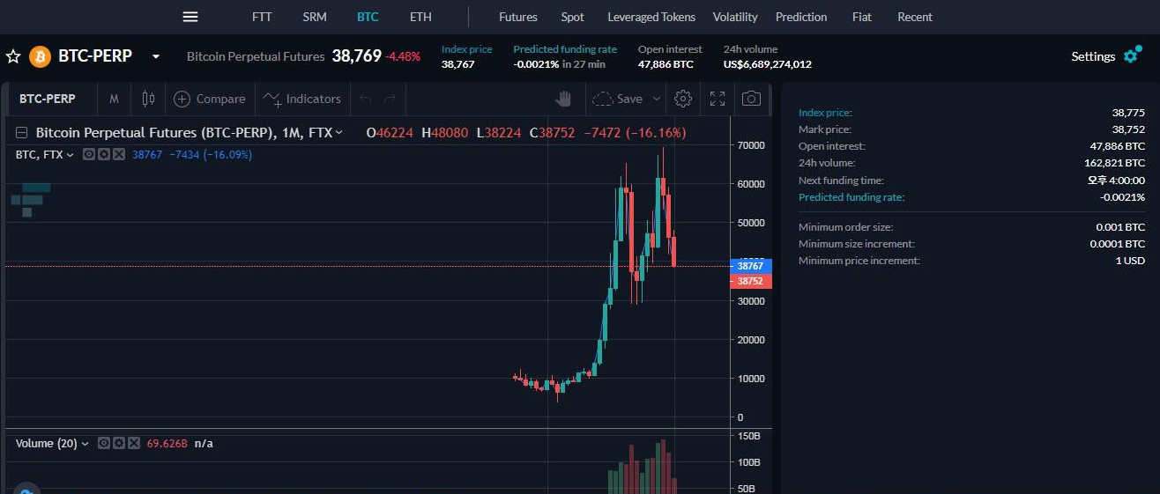
Task: Take a chart snapshot with camera
Action: click(751, 99)
